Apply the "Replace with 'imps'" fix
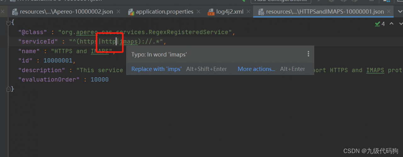This screenshot has height=157, width=403. (x=156, y=69)
